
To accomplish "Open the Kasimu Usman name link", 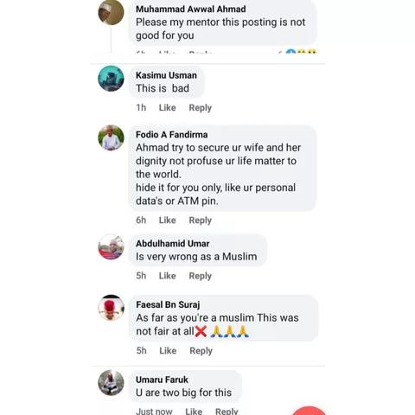I will (166, 75).
